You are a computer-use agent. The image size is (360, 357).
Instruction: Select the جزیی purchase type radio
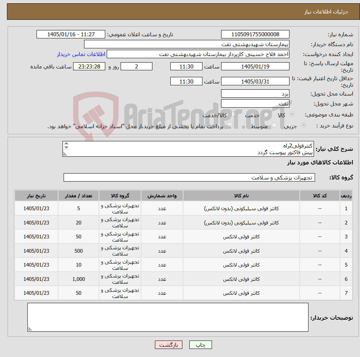tap(303, 125)
